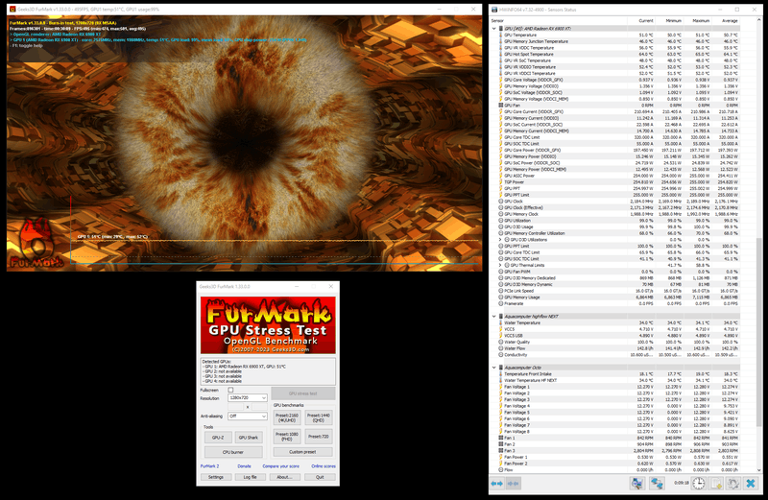Click the Average column header

point(726,20)
